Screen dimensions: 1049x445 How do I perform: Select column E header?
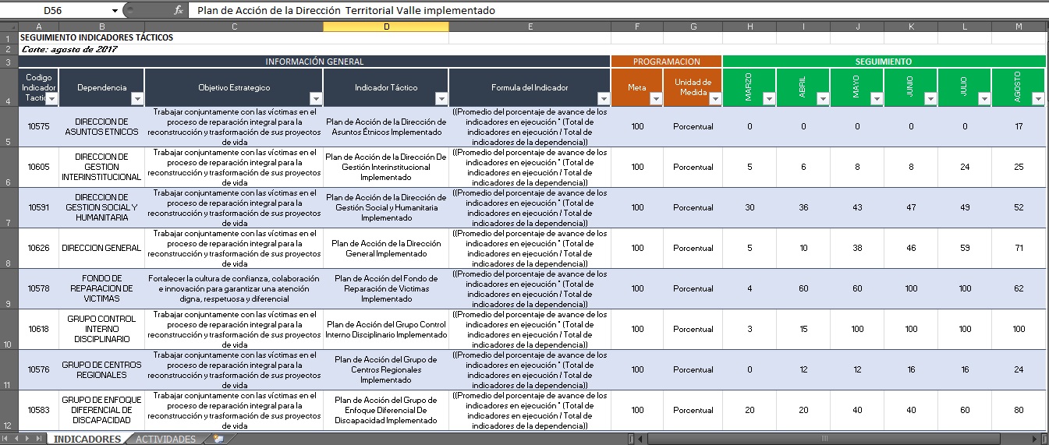coord(530,26)
